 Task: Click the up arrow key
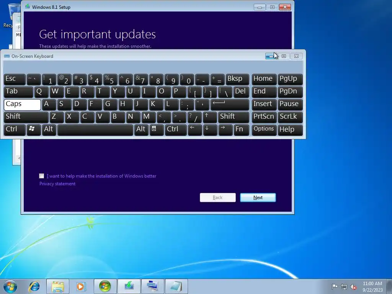(x=210, y=117)
